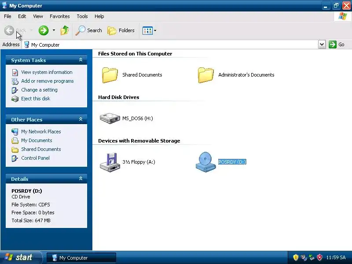352x264 pixels.
Task: Click the Add or remove programs icon
Action: pyautogui.click(x=15, y=81)
